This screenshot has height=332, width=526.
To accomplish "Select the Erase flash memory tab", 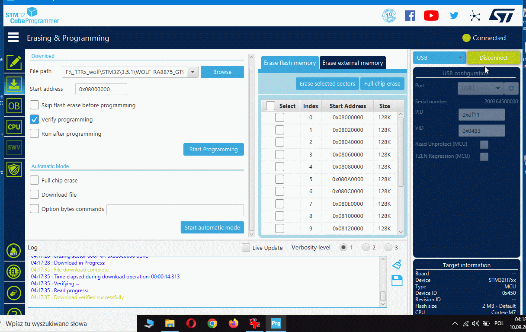I will 289,63.
